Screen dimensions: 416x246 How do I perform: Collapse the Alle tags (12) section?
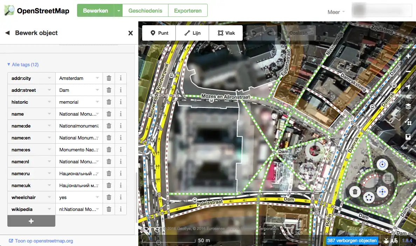tap(23, 64)
